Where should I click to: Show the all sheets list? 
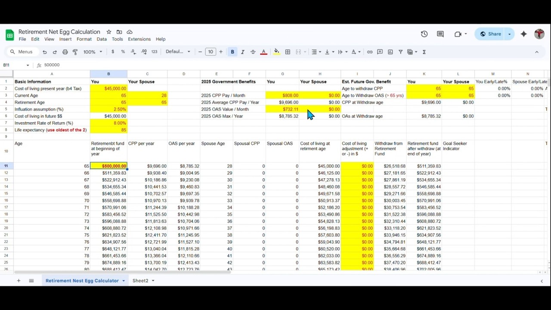(x=31, y=281)
